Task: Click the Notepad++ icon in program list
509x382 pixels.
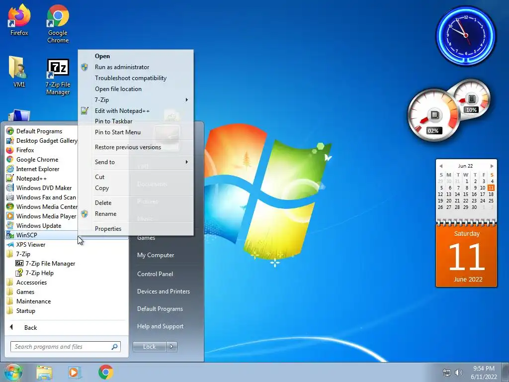Action: pos(10,179)
